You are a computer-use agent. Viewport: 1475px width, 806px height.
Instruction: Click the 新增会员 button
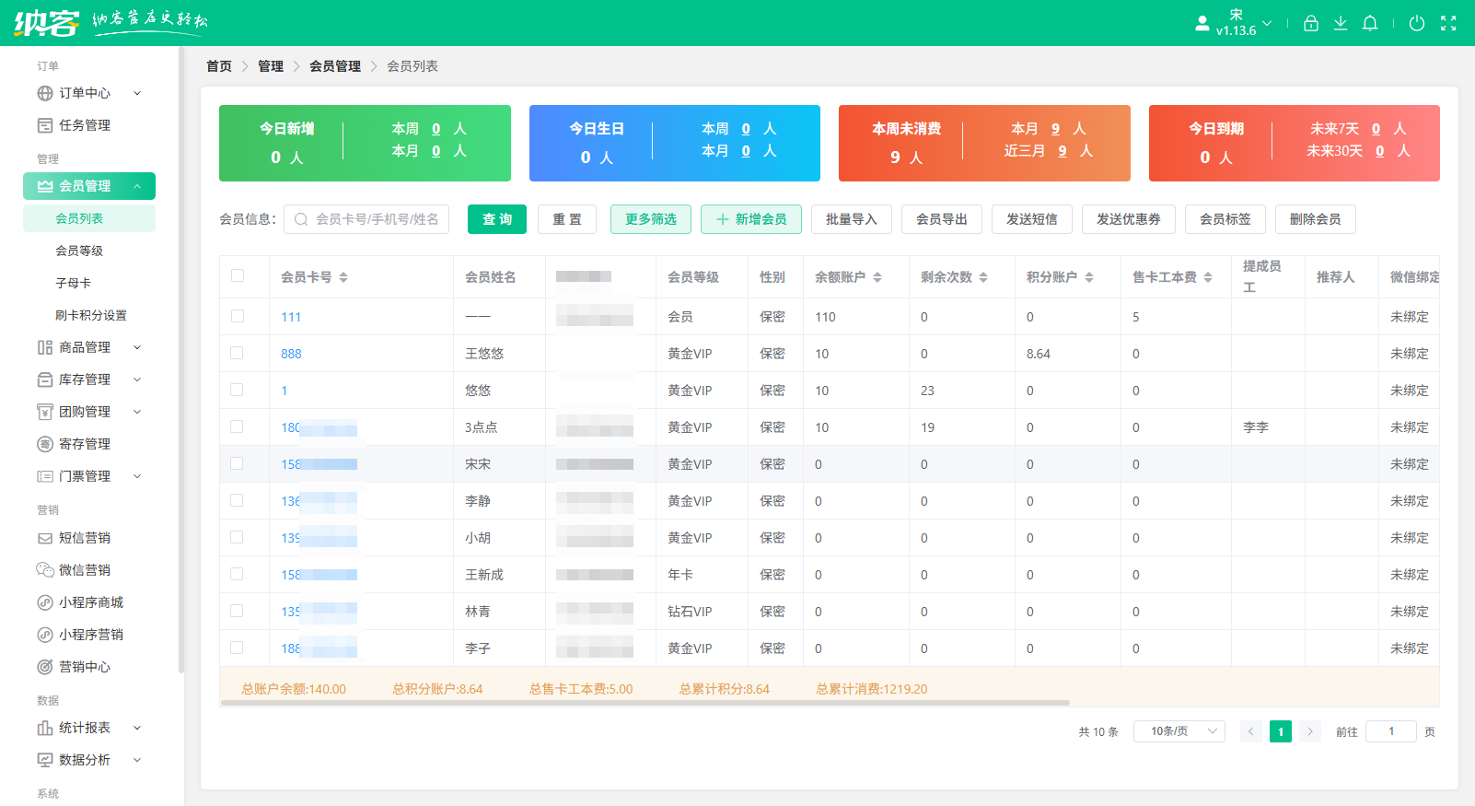click(x=750, y=219)
